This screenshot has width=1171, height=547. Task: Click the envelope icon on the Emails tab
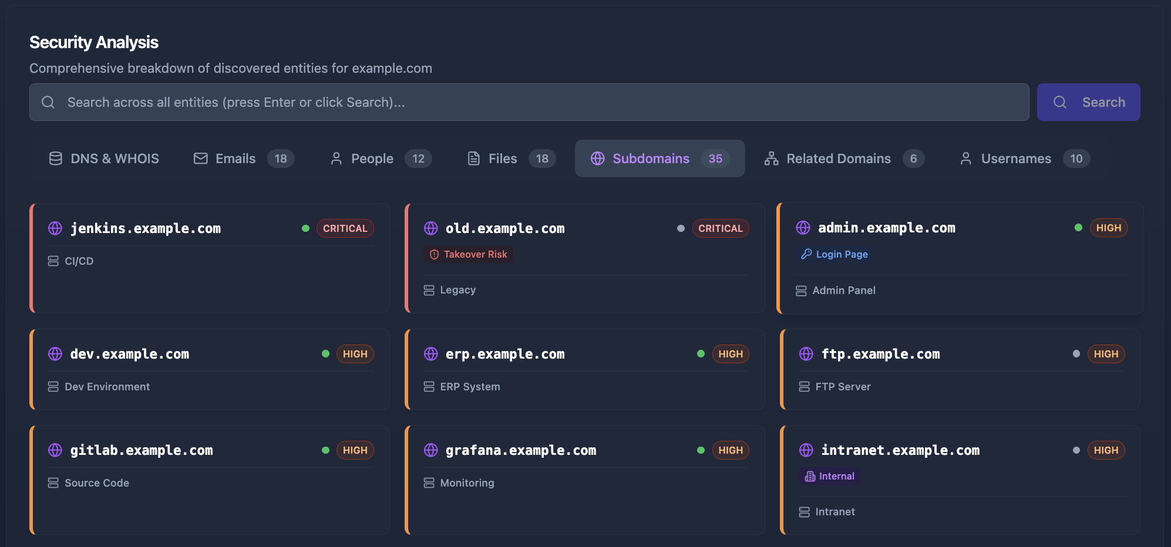(x=200, y=158)
